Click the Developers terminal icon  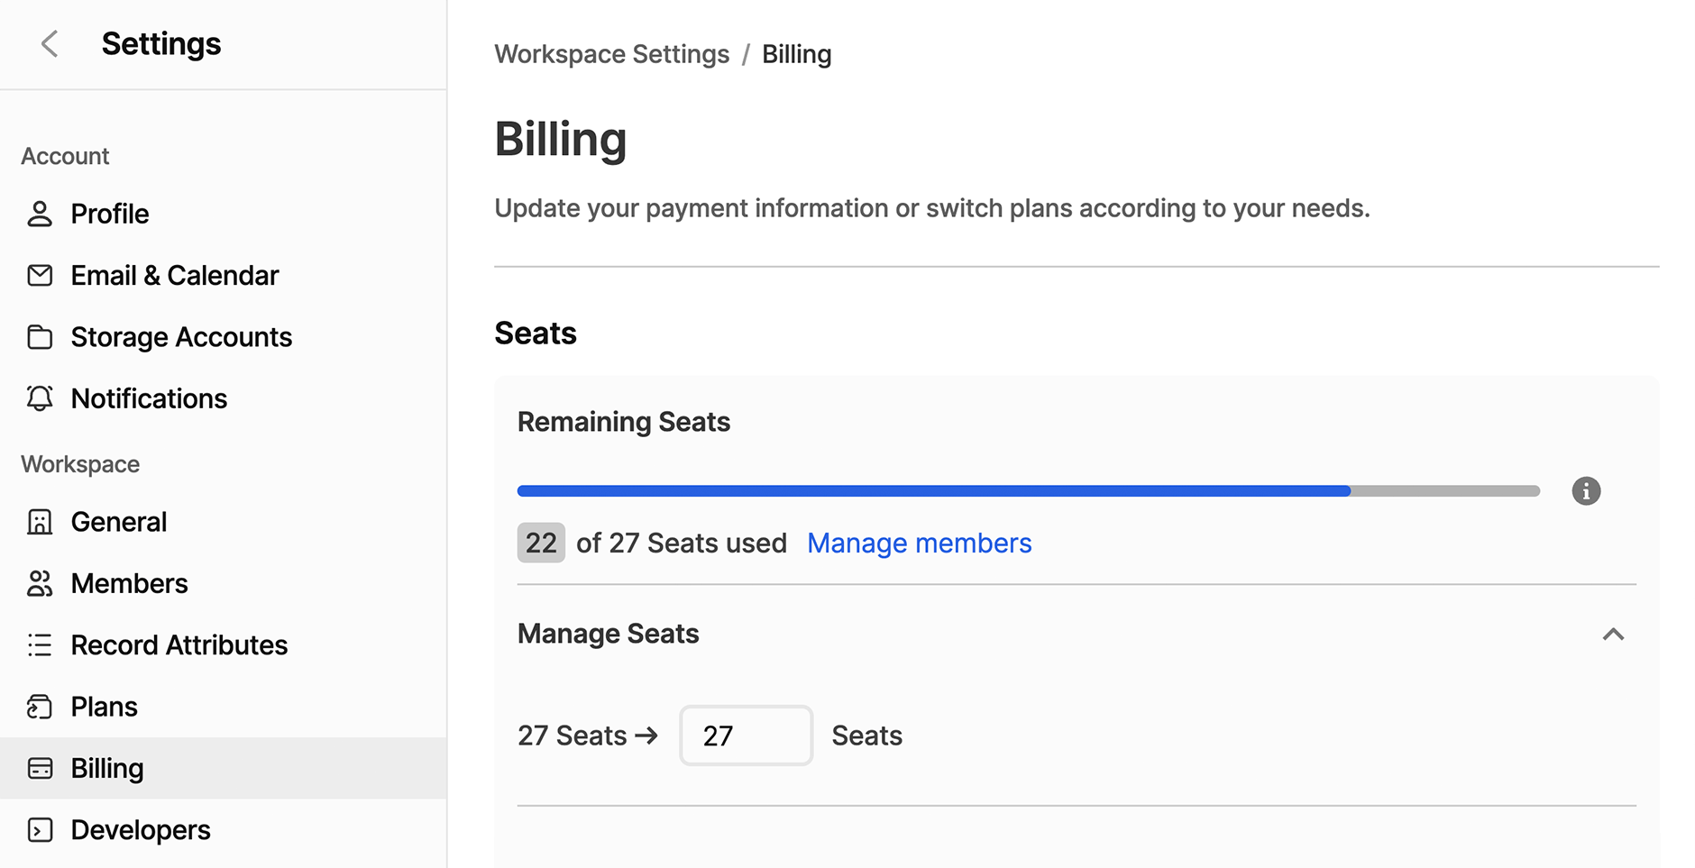click(40, 830)
